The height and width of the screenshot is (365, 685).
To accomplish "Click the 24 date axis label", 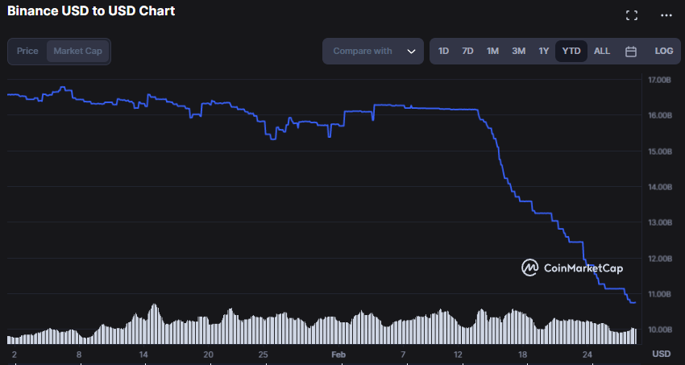I will [587, 354].
